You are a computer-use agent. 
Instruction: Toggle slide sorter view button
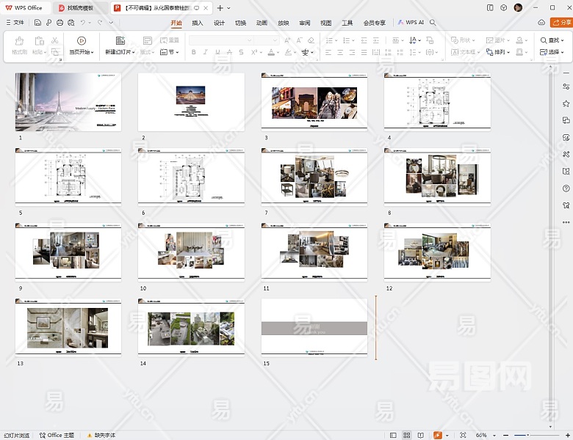click(x=406, y=435)
